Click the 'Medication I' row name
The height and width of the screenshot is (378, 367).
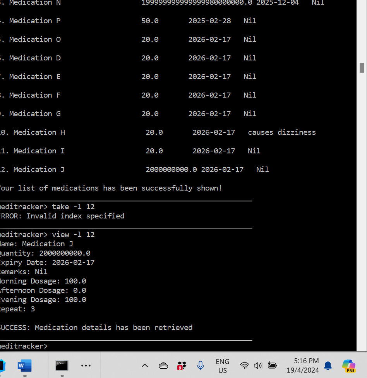[x=39, y=151]
